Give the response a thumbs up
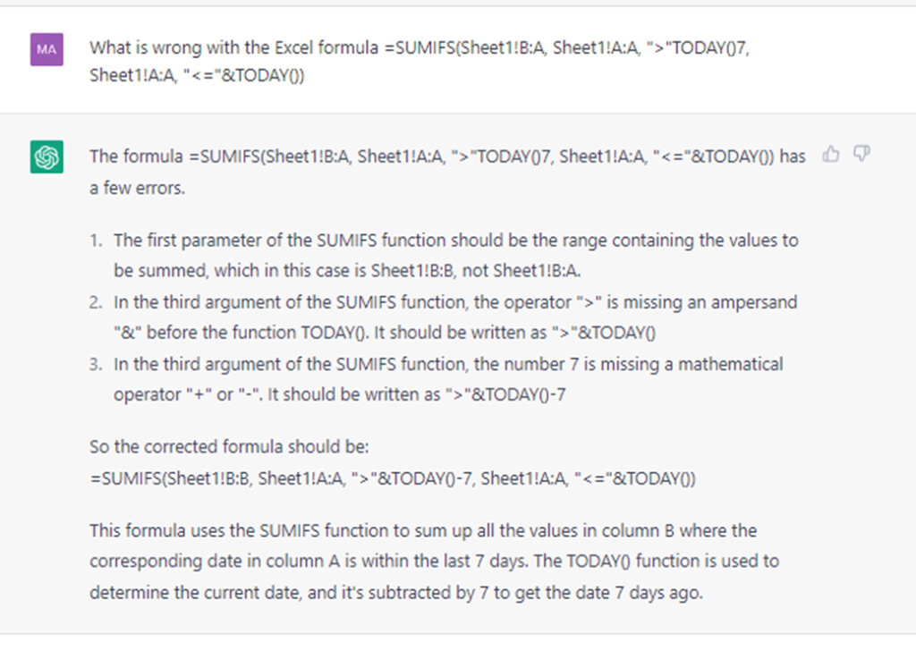This screenshot has width=916, height=651. [831, 154]
